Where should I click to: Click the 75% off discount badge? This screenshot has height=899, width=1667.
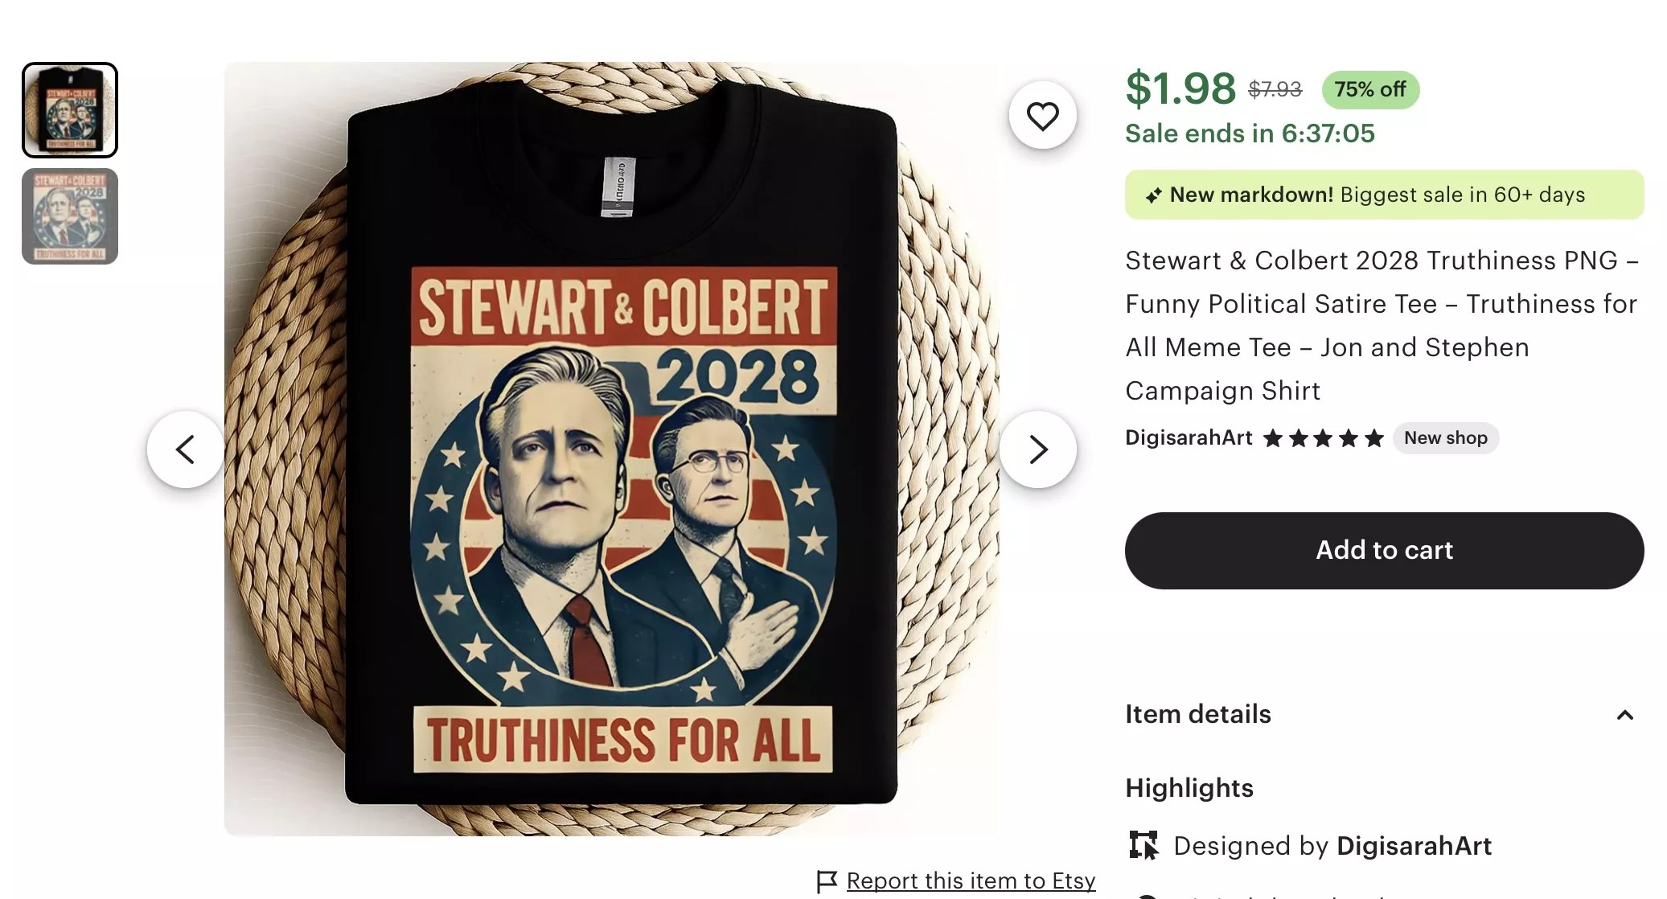coord(1369,89)
